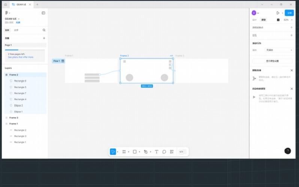This screenshot has width=299, height=187.
Task: Click the Frame 2 layer grid icon
Action: point(6,75)
